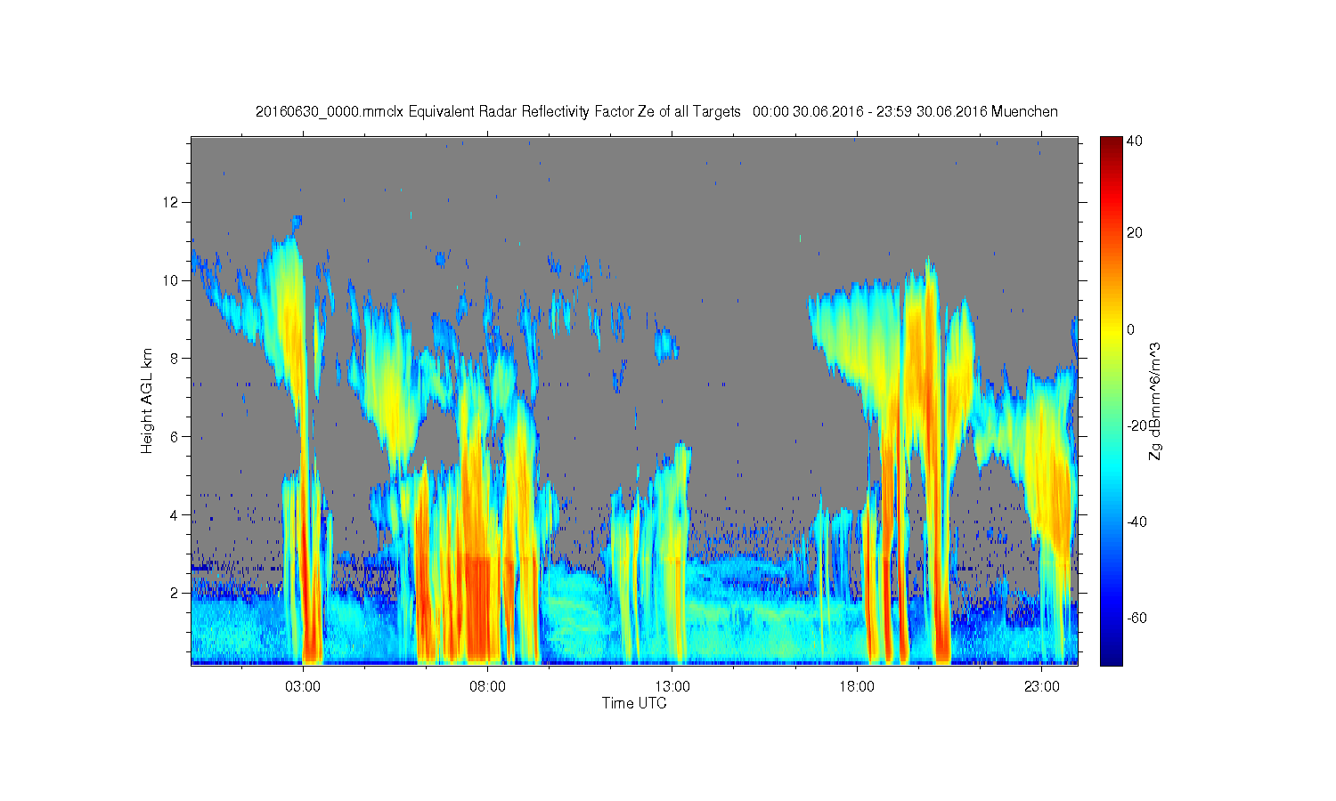The width and height of the screenshot is (1336, 801).
Task: Click the '23:00' time tick label
Action: coord(1042,687)
